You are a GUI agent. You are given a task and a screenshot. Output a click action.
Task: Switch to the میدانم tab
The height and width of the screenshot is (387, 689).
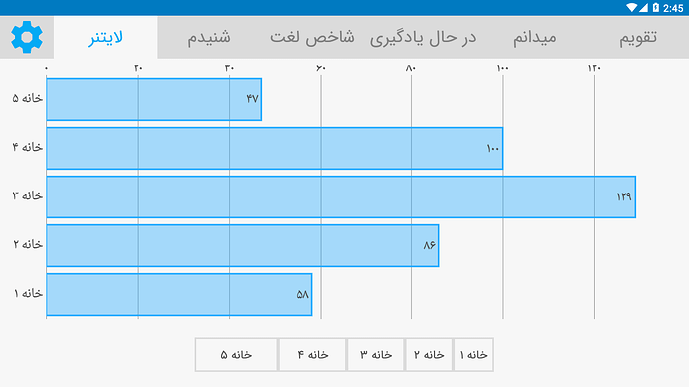(535, 37)
